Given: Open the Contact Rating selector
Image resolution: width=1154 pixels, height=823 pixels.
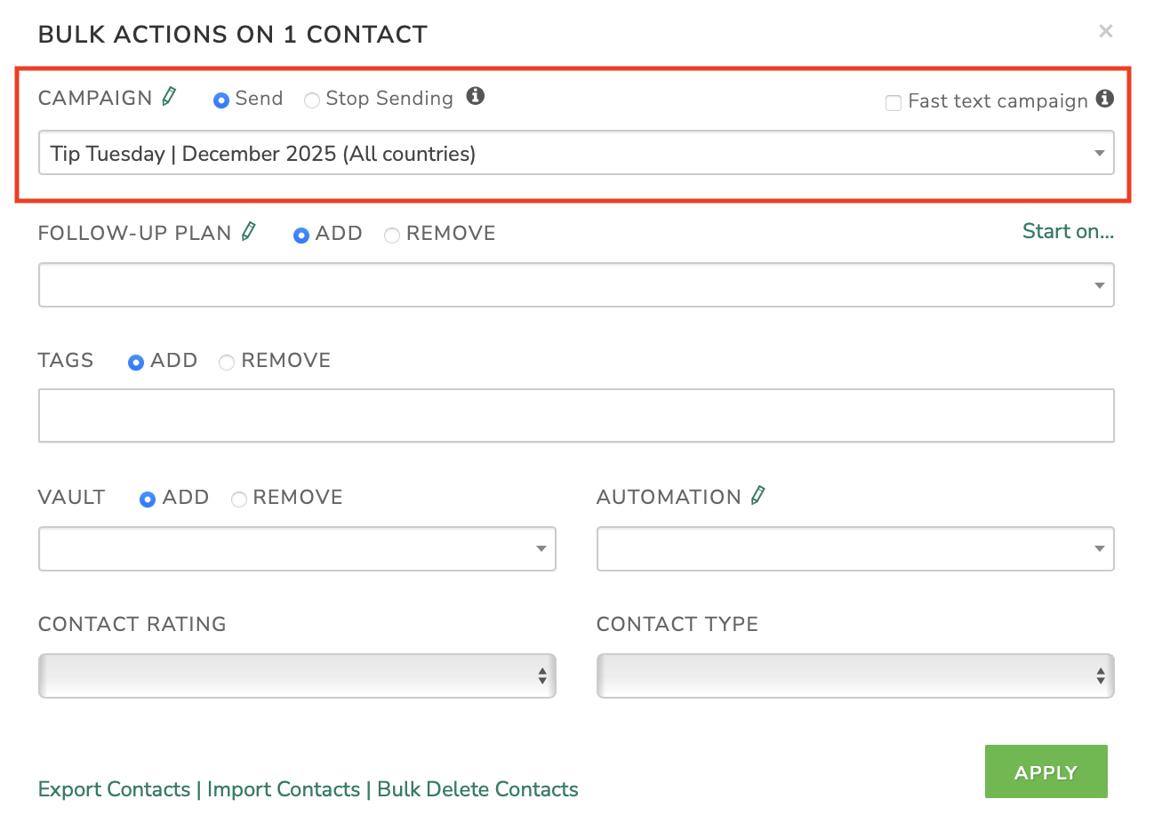Looking at the screenshot, I should coord(297,676).
